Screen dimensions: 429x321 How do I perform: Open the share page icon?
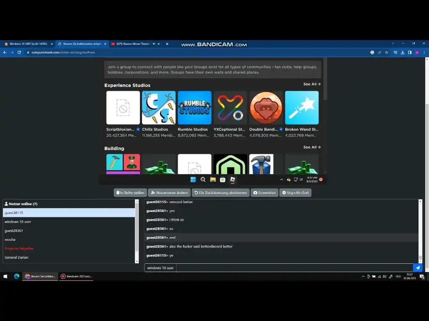click(x=380, y=52)
